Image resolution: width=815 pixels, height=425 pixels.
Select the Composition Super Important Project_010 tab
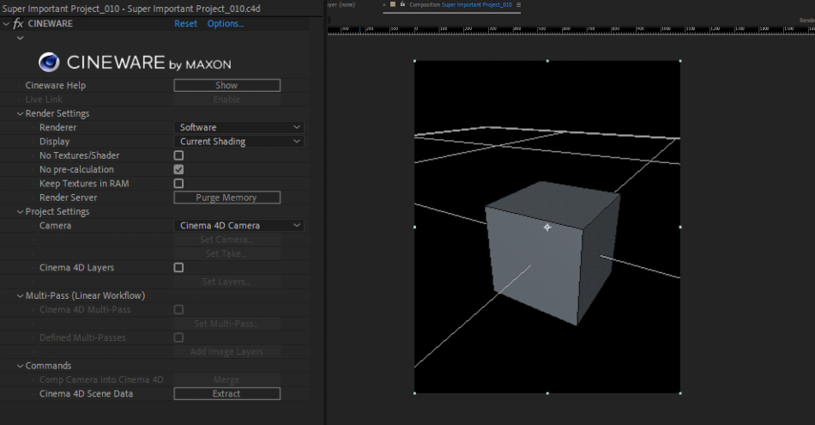[461, 4]
